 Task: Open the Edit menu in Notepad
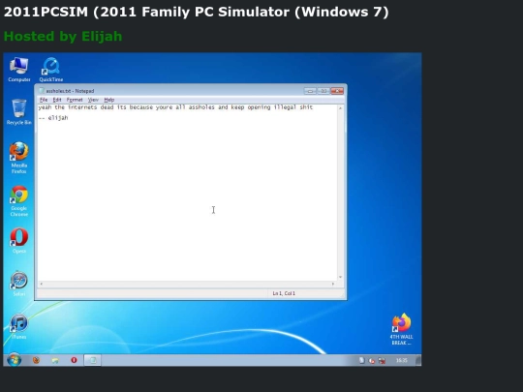(x=57, y=100)
